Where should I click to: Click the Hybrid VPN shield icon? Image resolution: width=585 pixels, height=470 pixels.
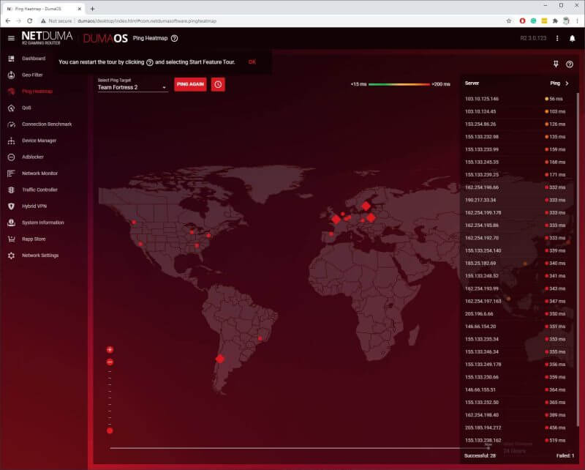(11, 206)
